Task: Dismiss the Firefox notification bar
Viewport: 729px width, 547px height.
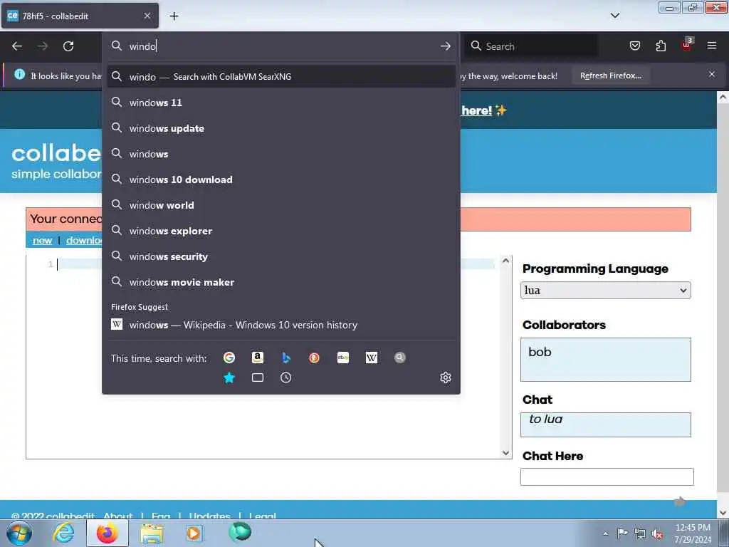Action: (x=712, y=74)
